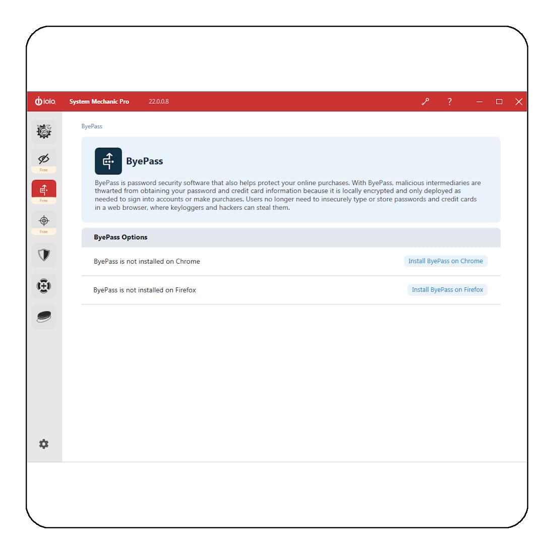Screen dimensions: 554x554
Task: Open the gear-and-wrench Dashboard sidebar icon
Action: (44, 132)
